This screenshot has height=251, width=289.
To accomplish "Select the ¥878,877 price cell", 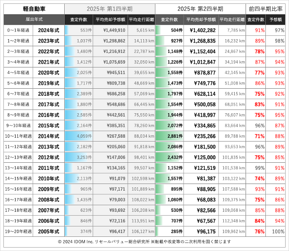I will coord(201,73).
